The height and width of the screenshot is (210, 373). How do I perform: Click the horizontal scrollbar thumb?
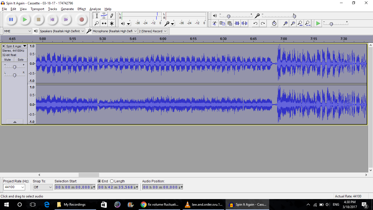tap(89, 175)
